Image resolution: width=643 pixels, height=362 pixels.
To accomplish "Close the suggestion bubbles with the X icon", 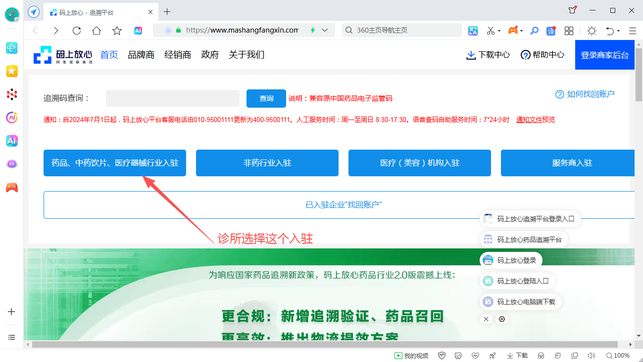I will (486, 319).
